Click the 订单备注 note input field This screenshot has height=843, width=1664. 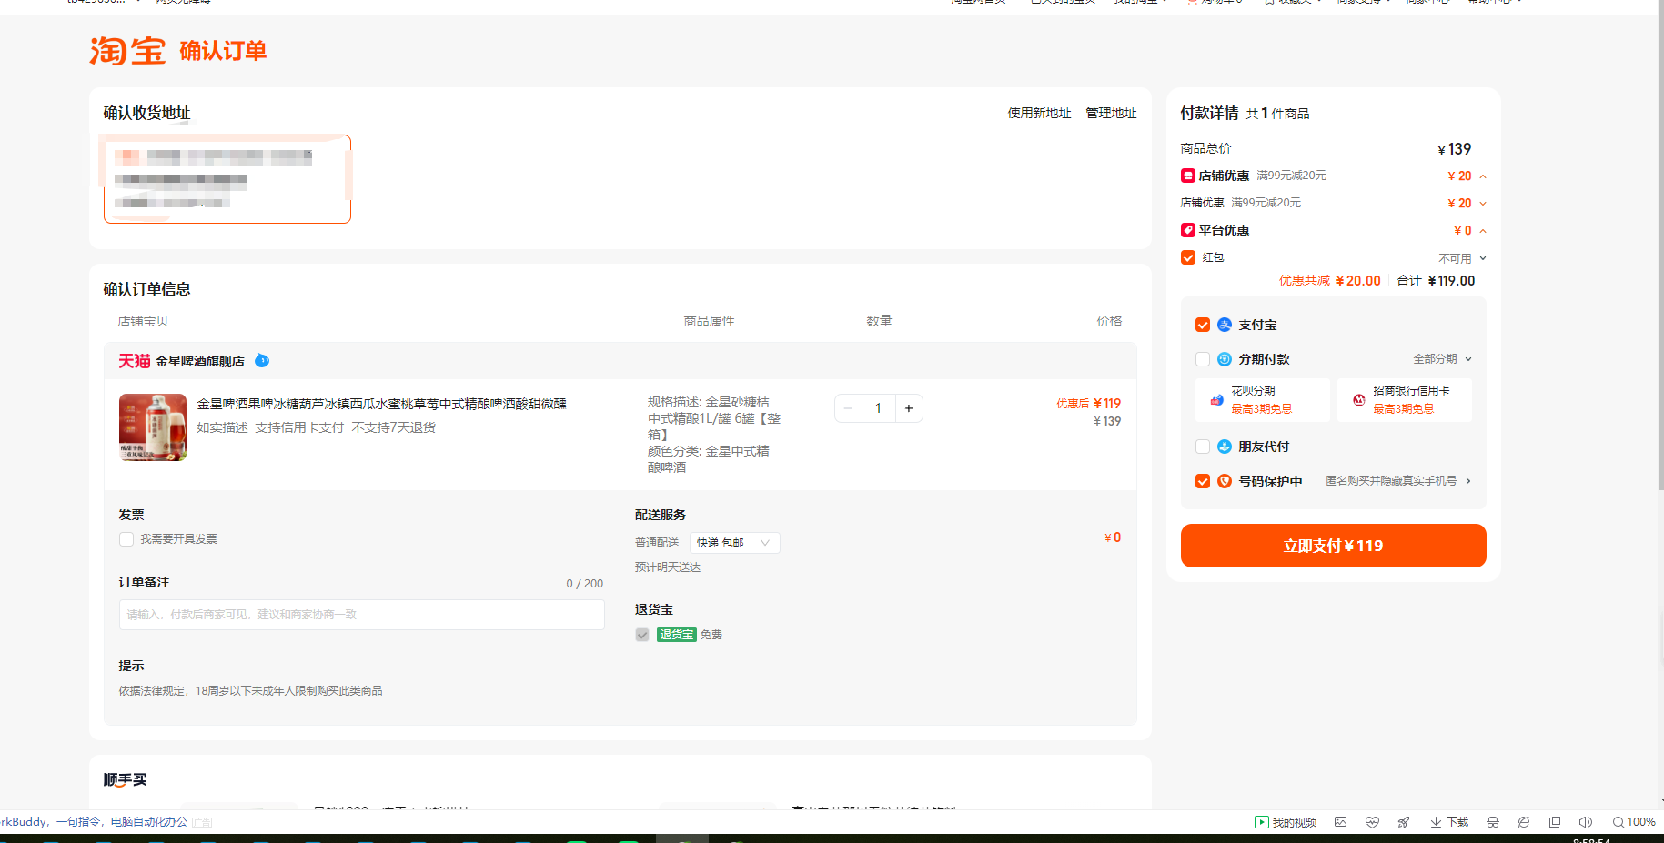362,615
